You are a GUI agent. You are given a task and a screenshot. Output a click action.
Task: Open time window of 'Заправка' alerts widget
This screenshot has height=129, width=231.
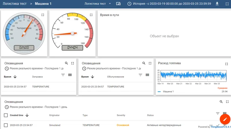[34, 69]
